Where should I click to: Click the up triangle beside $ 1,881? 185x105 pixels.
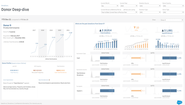click(163, 30)
